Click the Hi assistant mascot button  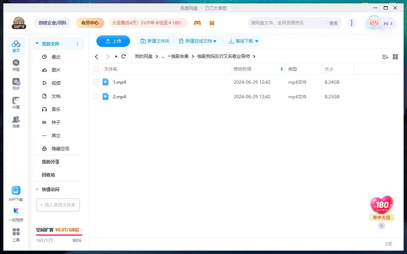coord(380,23)
